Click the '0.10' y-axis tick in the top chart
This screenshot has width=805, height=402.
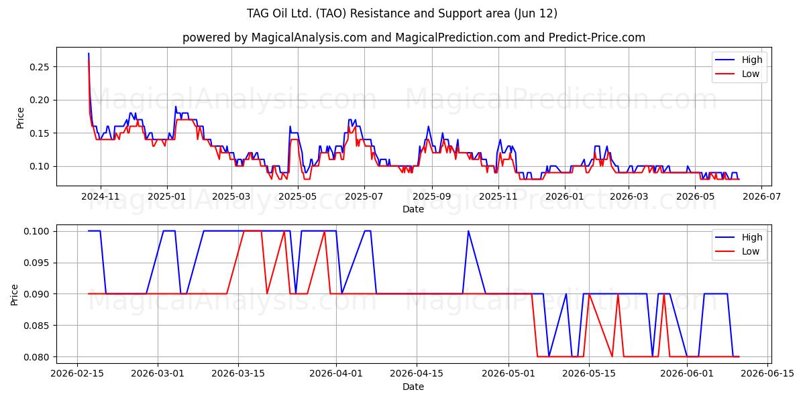pyautogui.click(x=40, y=166)
